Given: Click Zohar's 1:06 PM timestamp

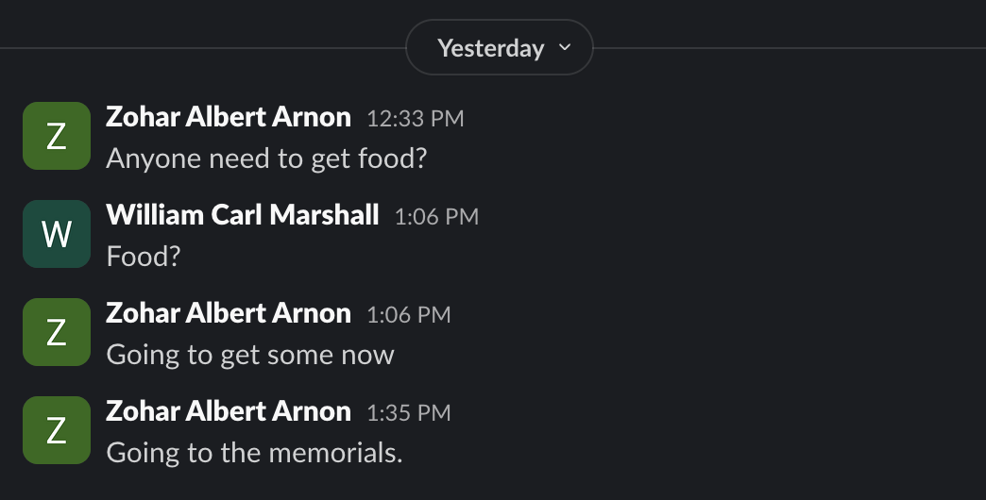Looking at the screenshot, I should [409, 315].
